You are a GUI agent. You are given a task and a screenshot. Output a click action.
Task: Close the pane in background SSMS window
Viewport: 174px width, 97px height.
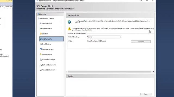click(x=11, y=1)
